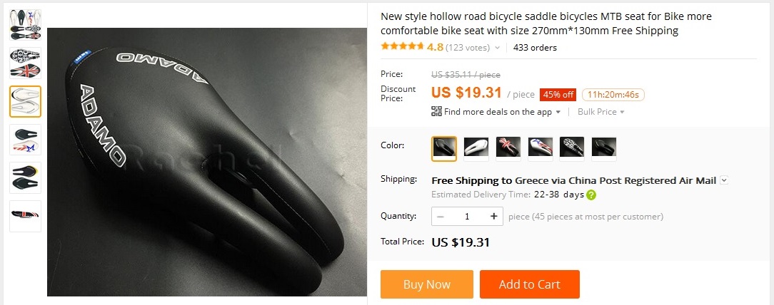Screen dimensions: 774x305
Task: Choose the Union Jack saddle color
Action: click(508, 149)
